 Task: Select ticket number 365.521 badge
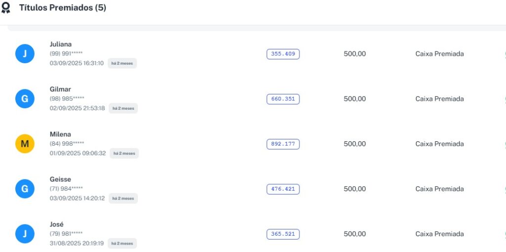pos(283,234)
